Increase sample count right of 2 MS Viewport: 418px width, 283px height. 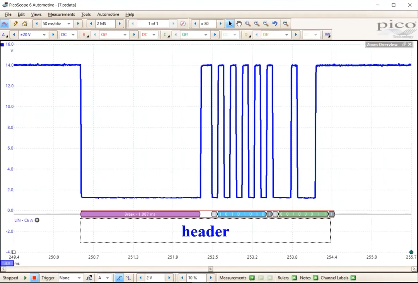(120, 24)
